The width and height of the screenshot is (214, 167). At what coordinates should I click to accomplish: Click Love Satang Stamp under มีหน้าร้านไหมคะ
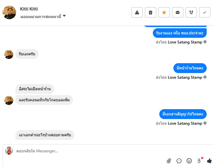point(185,77)
